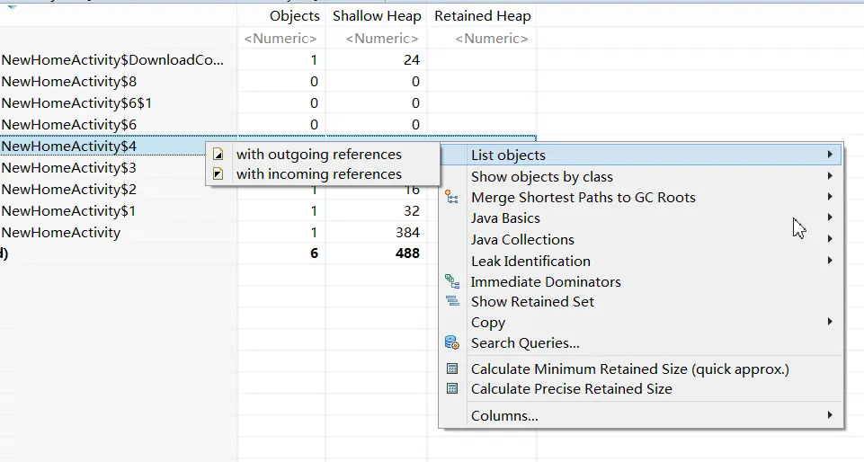This screenshot has height=462, width=864.
Task: Click the Show Retained Set icon
Action: click(x=452, y=301)
